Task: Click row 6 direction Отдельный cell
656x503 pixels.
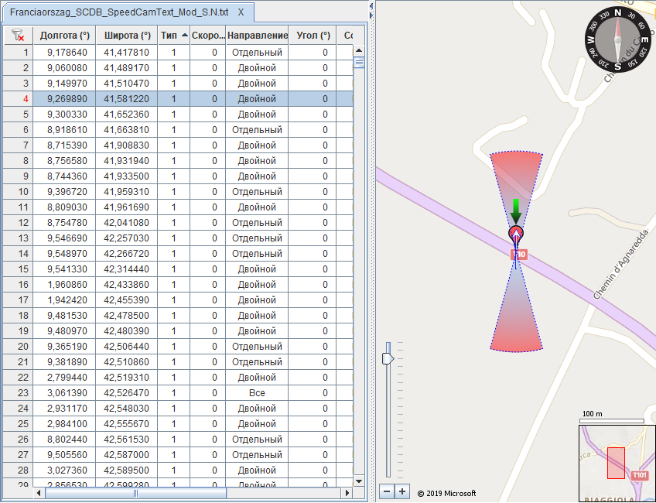Action: click(258, 130)
